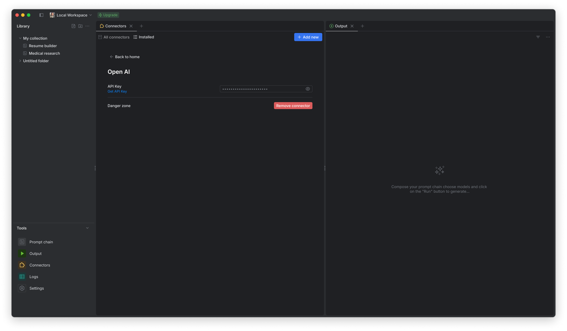Click the API Key input field
This screenshot has height=331, width=567.
coord(266,89)
